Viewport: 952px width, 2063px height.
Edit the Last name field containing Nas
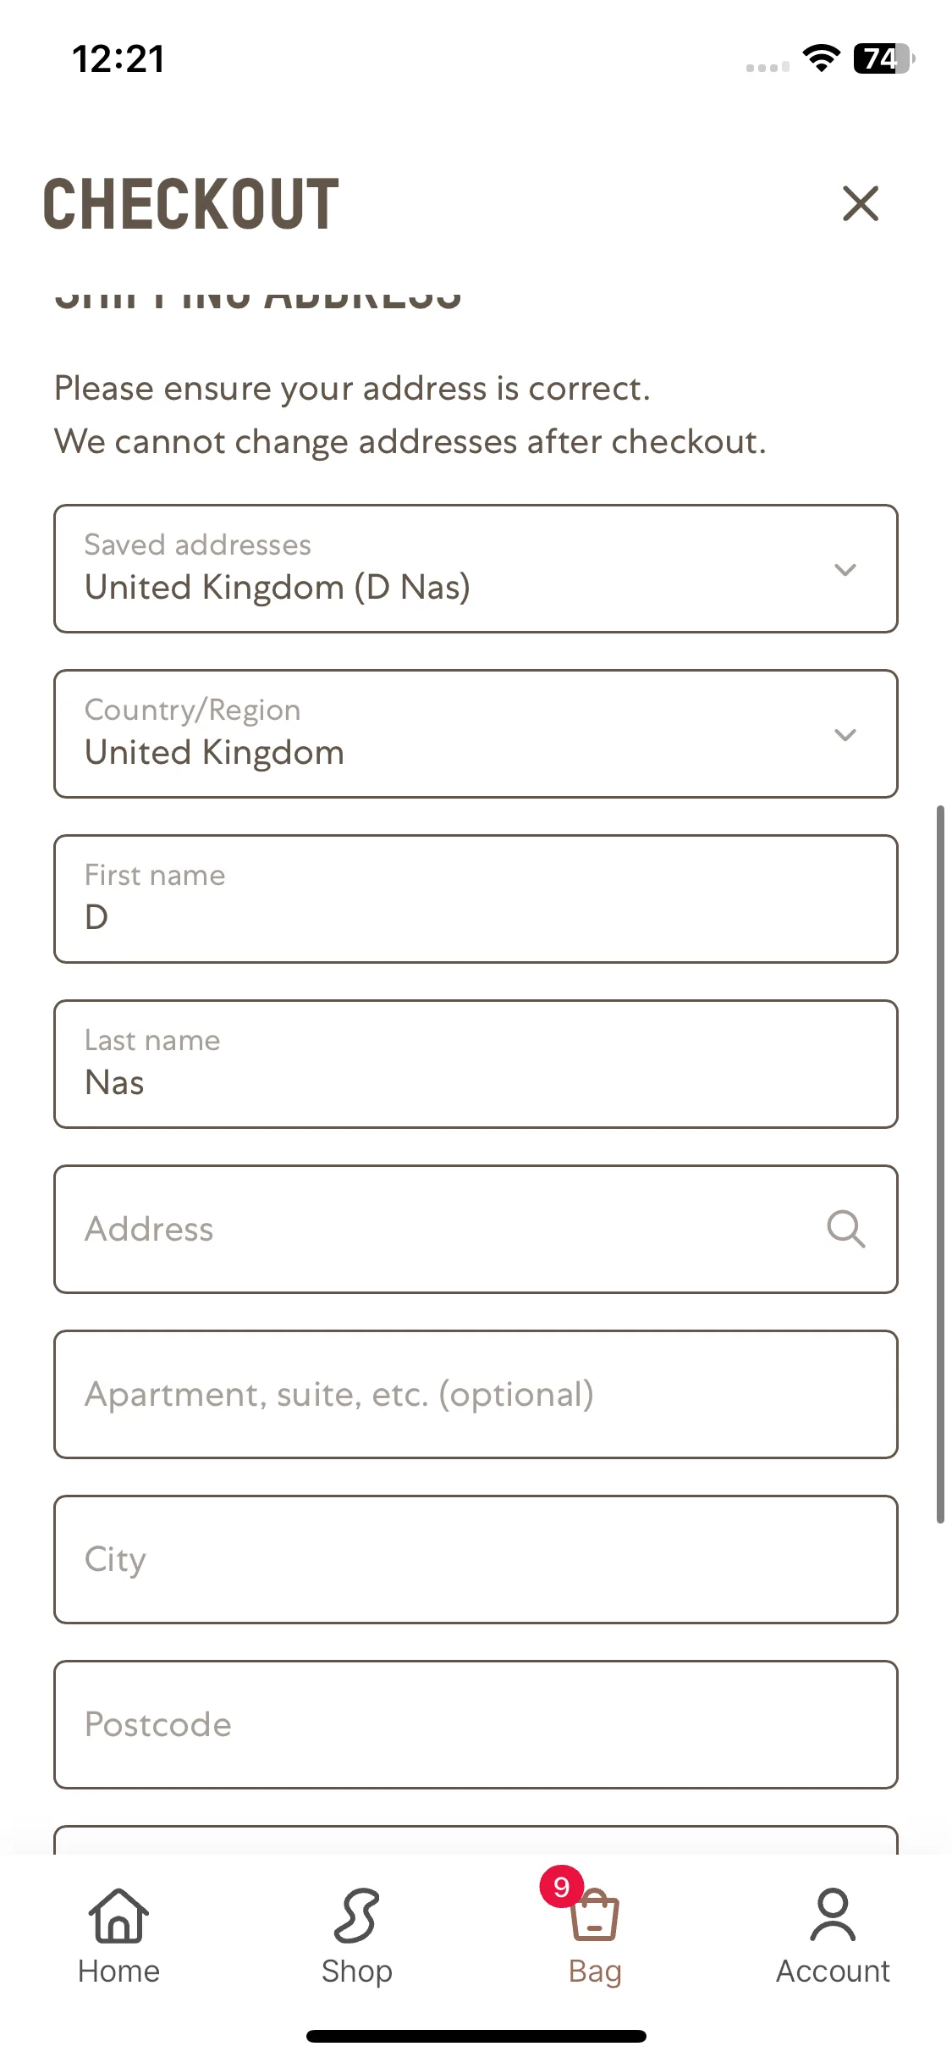point(476,1065)
